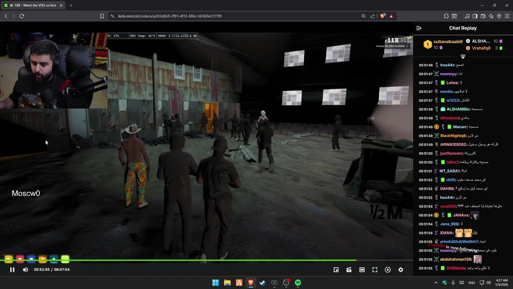Seek on the green video progress bar
Image resolution: width=513 pixels, height=289 pixels.
pos(206,260)
